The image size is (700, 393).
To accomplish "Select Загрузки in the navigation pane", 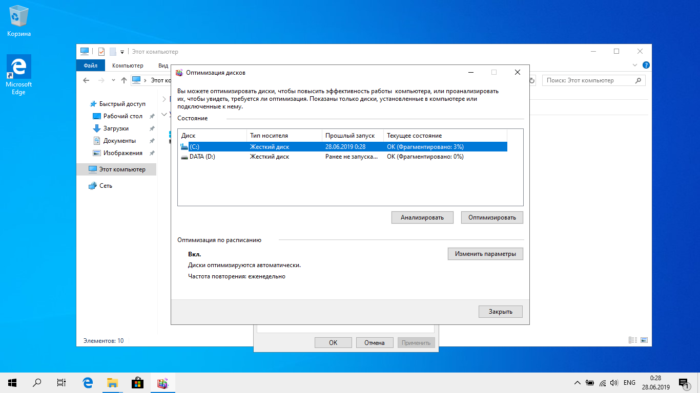I will (116, 128).
